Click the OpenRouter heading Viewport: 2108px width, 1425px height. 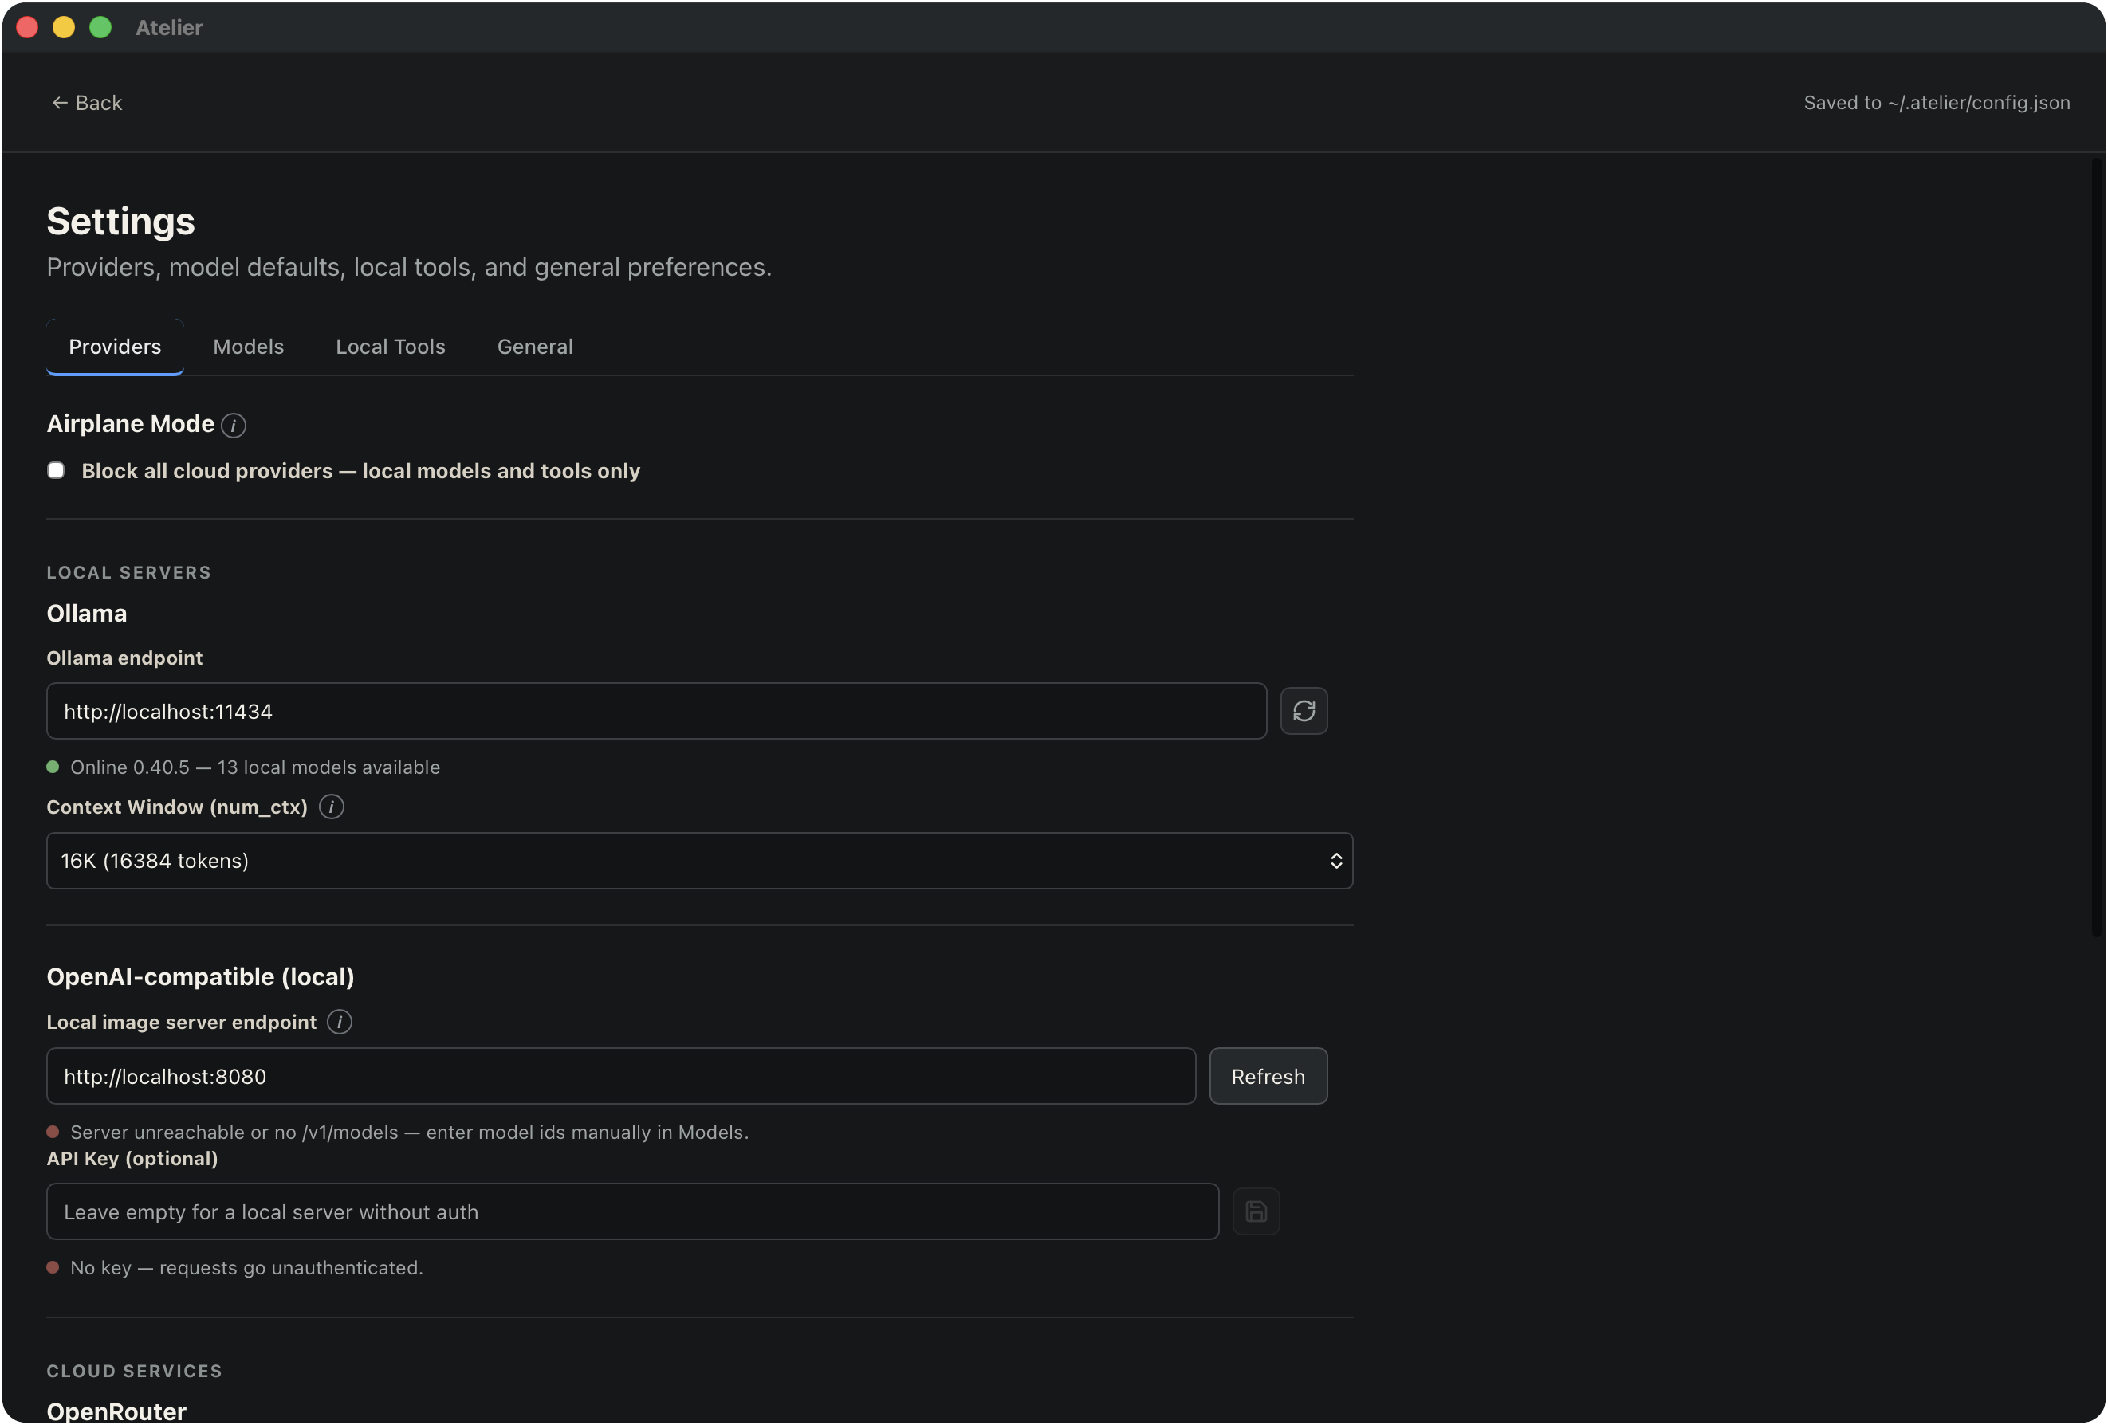[116, 1411]
